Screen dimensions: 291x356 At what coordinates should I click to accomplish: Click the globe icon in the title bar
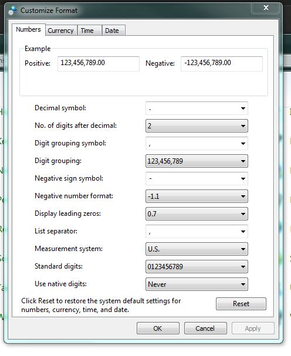(x=13, y=10)
